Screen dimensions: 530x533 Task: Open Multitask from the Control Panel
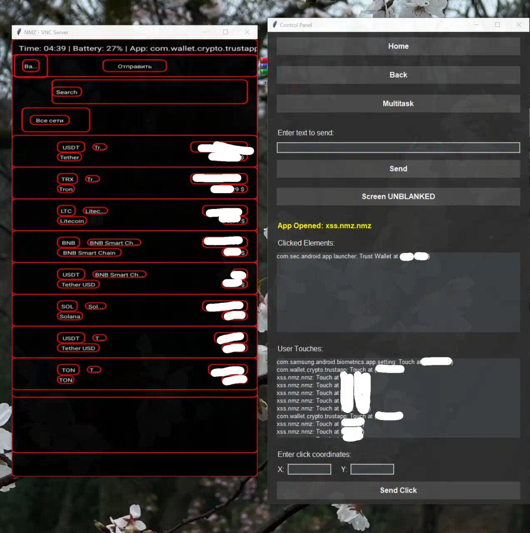point(398,104)
